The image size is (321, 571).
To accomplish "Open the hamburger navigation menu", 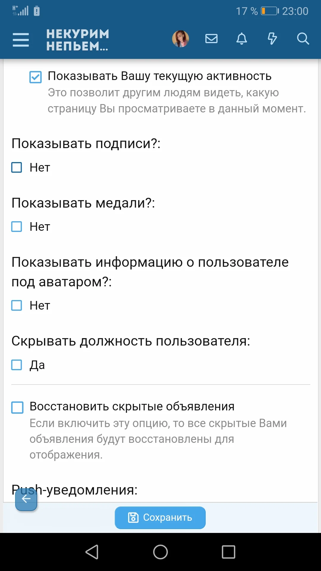I will (x=21, y=40).
